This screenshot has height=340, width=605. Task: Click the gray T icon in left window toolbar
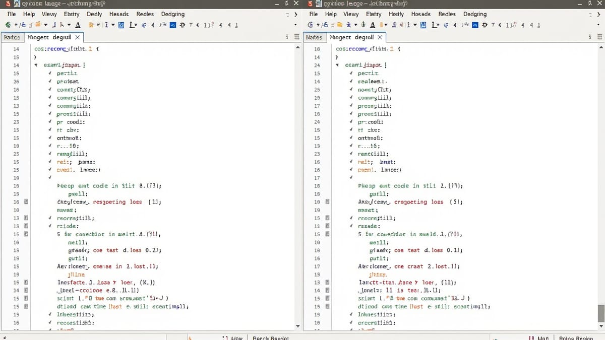pos(191,25)
